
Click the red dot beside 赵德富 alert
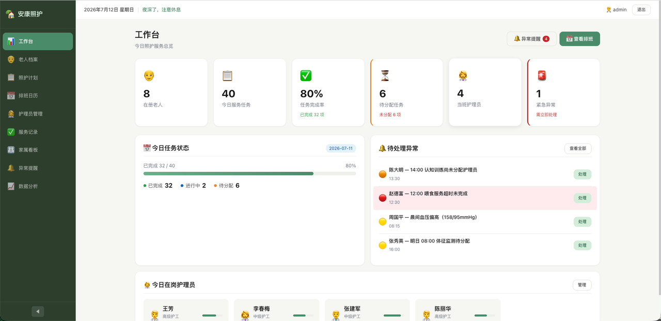pos(383,198)
